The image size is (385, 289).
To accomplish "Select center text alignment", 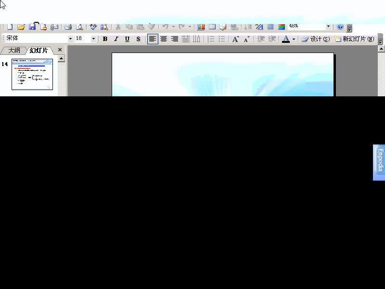I will tap(164, 39).
